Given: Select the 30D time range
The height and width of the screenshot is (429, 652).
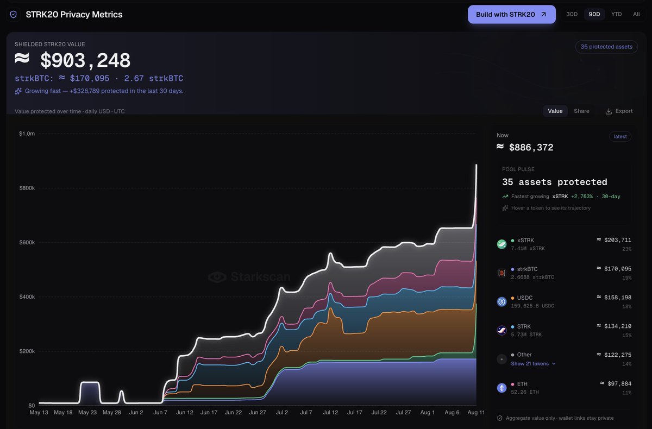Looking at the screenshot, I should click(x=572, y=14).
